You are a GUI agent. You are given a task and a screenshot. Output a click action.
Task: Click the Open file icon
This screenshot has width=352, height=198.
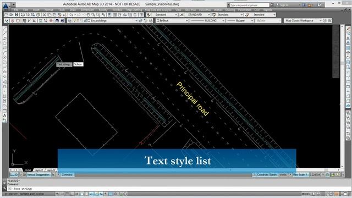[x=12, y=15]
